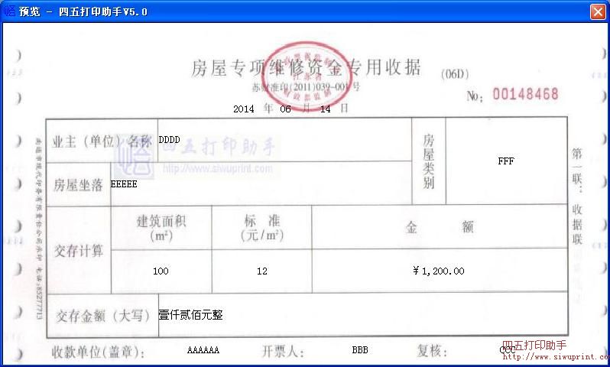610x367 pixels.
Task: Click the house category value FFF
Action: [506, 161]
